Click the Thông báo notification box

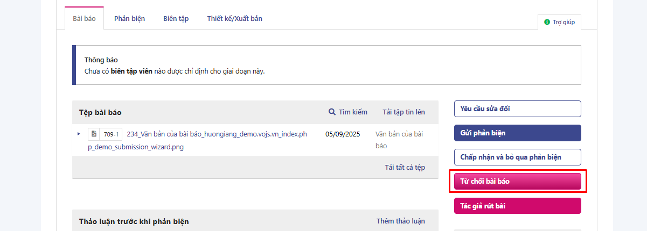pos(326,65)
